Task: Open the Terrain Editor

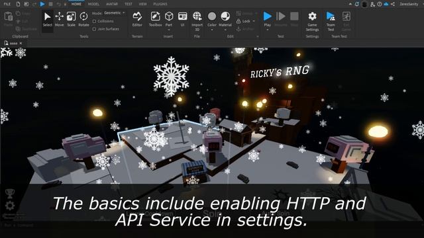Action: click(x=137, y=19)
